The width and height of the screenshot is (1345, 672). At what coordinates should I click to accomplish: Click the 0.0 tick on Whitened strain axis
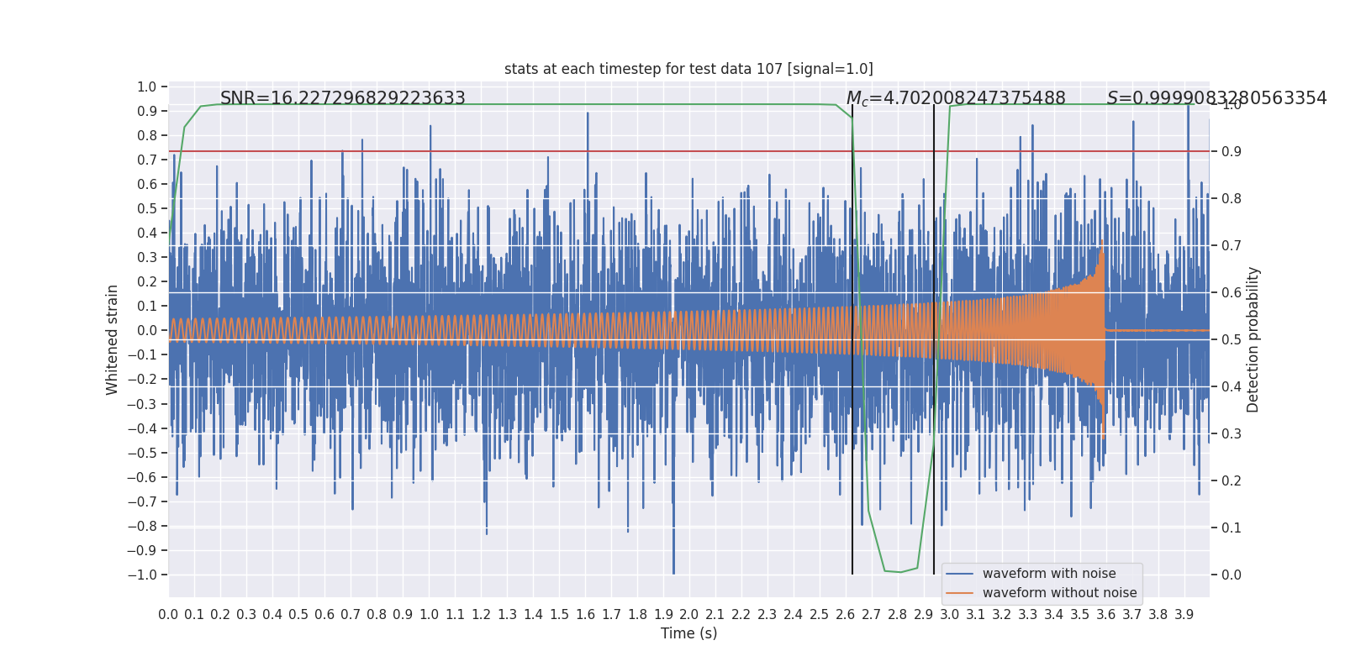147,331
